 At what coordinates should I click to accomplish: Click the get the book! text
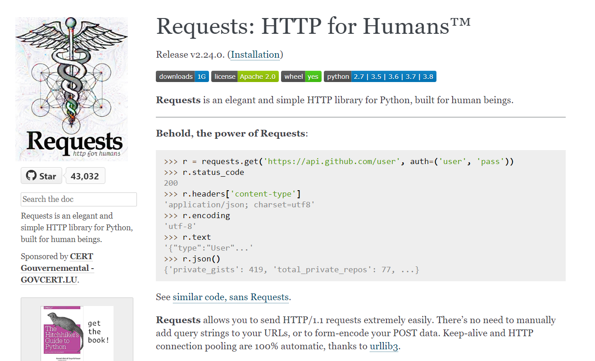(x=98, y=332)
